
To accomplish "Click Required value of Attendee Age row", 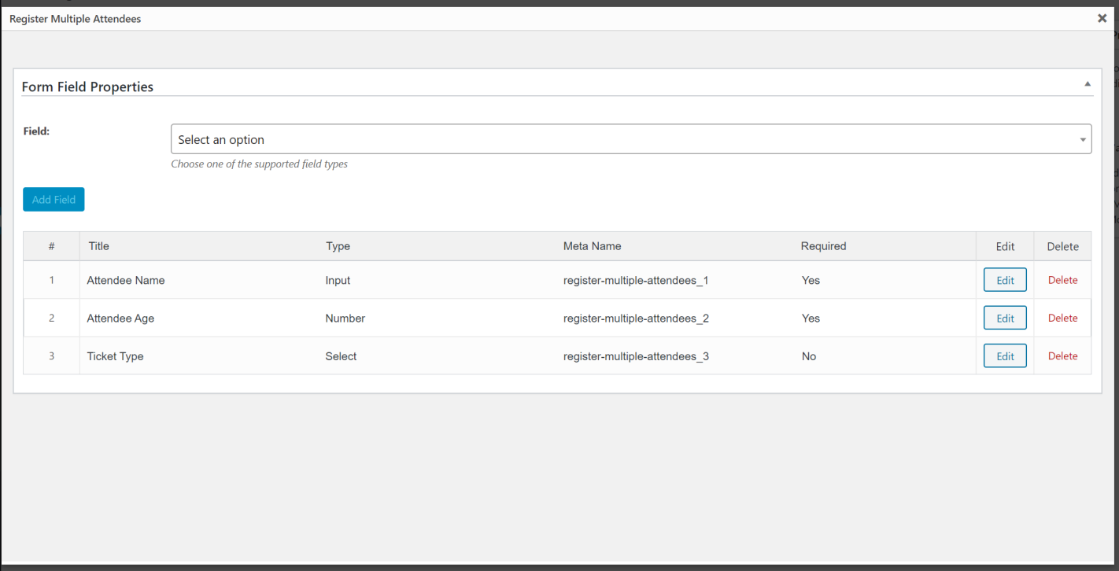I will pyautogui.click(x=811, y=318).
